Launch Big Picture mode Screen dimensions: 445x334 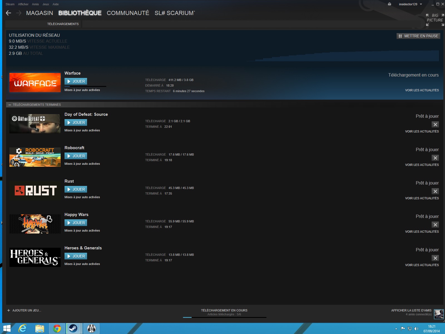pos(435,20)
